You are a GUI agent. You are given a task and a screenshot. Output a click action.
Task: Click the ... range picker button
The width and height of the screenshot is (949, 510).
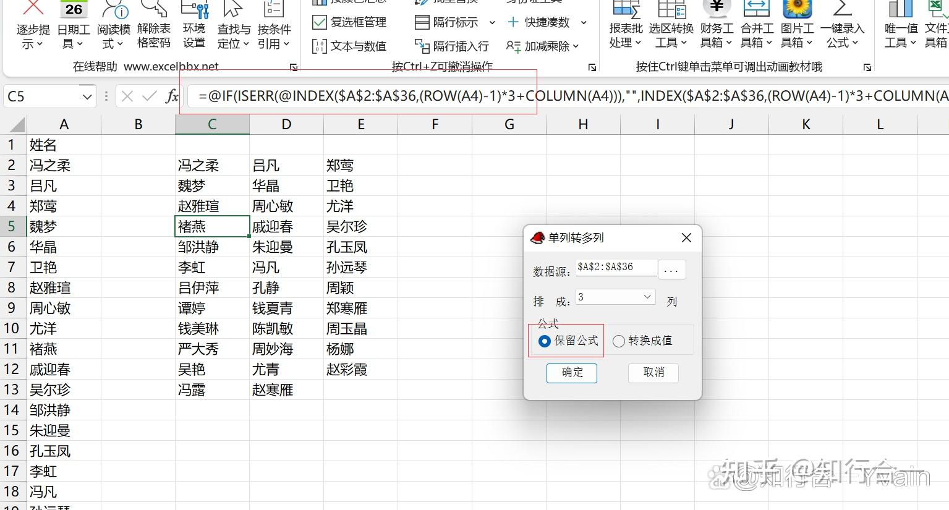[671, 270]
